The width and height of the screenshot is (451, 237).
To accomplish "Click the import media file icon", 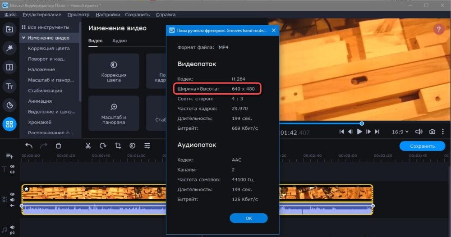I will (x=9, y=30).
